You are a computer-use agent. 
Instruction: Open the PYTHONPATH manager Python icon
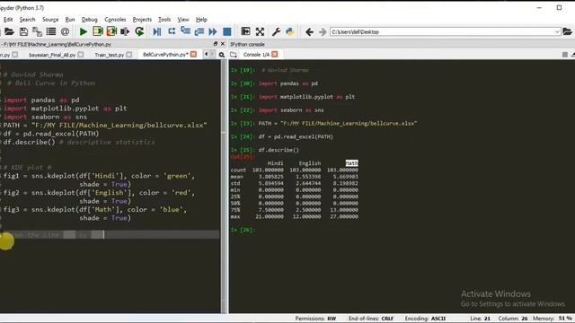pyautogui.click(x=289, y=32)
